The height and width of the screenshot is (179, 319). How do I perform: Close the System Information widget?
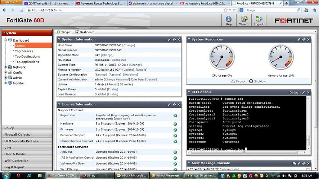point(179,39)
